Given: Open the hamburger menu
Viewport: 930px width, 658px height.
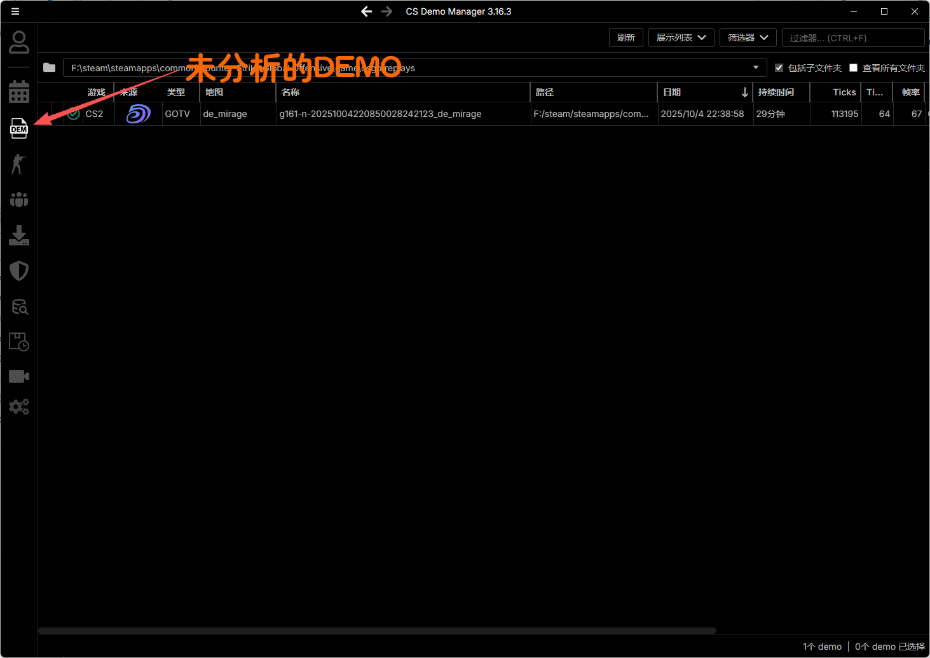Looking at the screenshot, I should 15,11.
